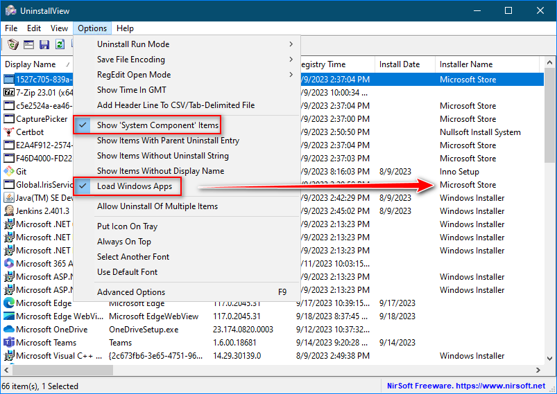
Task: Sort by Display Name column header
Action: [x=37, y=64]
